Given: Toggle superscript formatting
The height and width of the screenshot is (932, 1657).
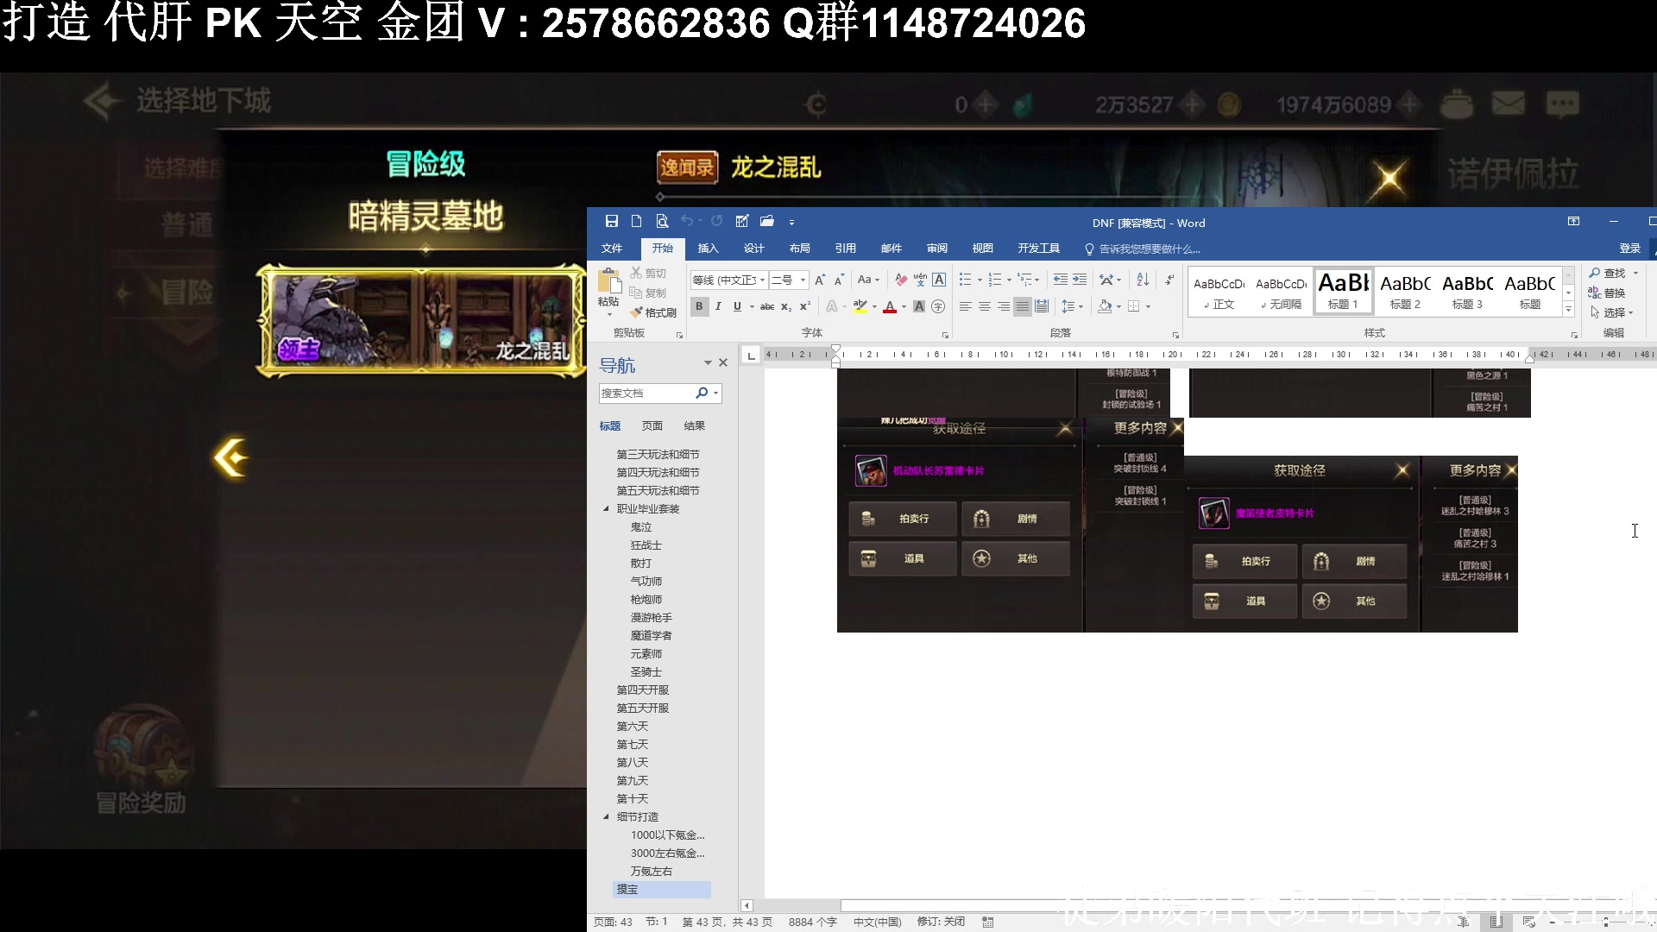Looking at the screenshot, I should [x=804, y=306].
